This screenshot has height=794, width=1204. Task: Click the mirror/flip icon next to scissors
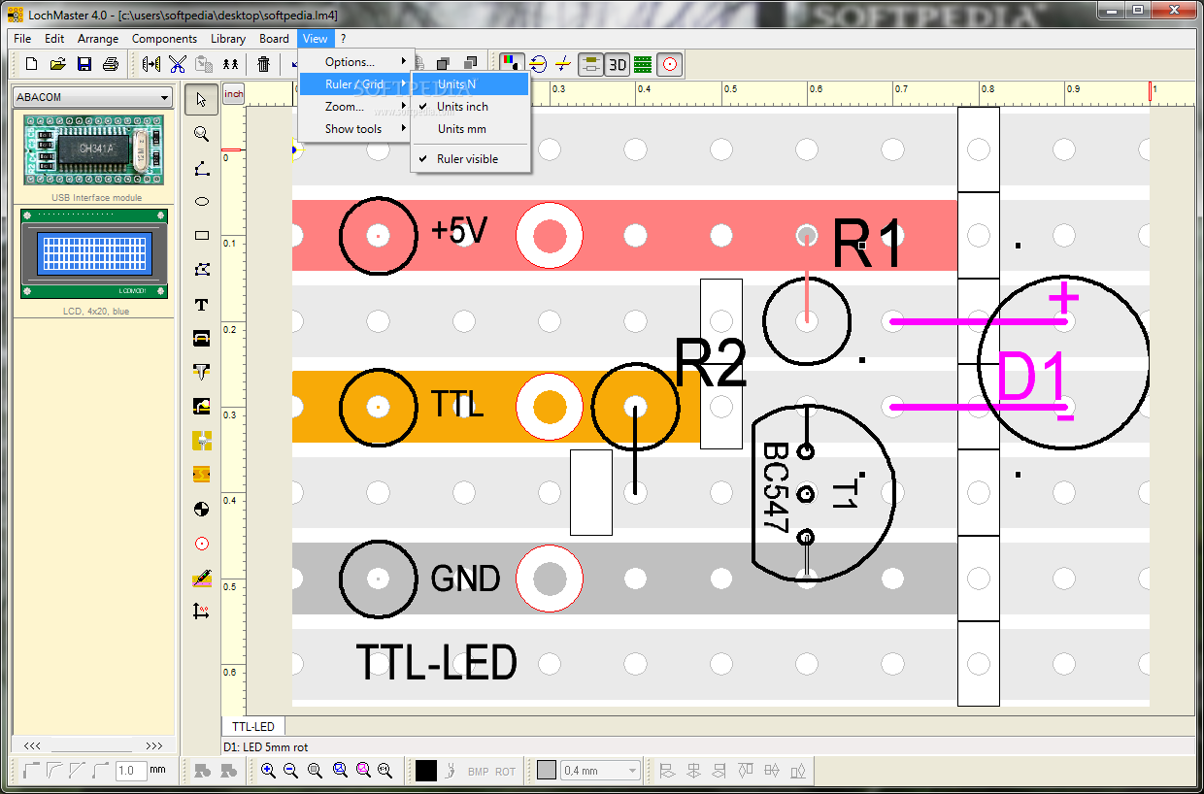pyautogui.click(x=151, y=64)
